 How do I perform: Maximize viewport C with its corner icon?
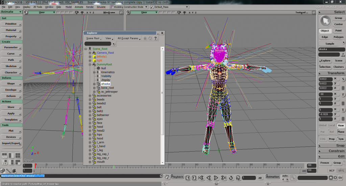click(x=121, y=12)
